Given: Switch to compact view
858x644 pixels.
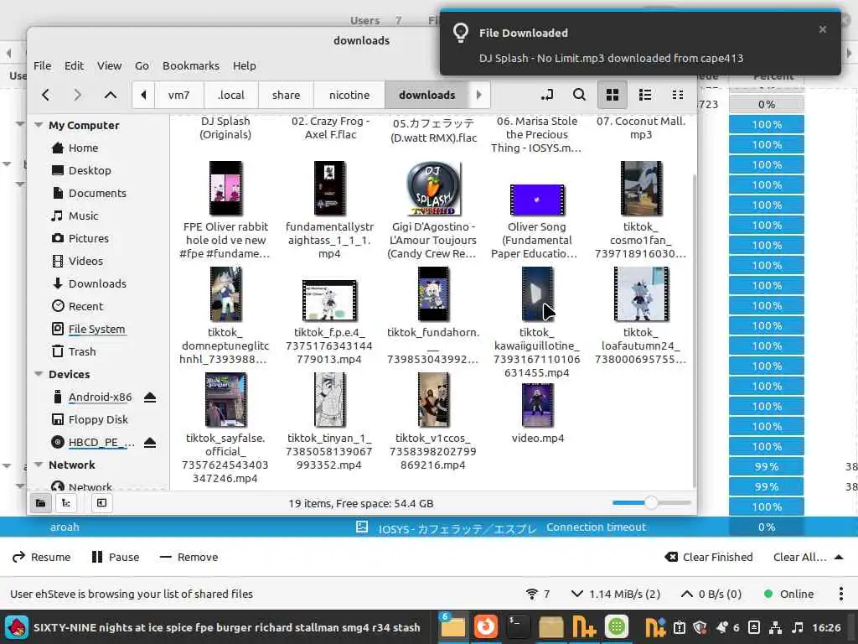Looking at the screenshot, I should tap(677, 96).
